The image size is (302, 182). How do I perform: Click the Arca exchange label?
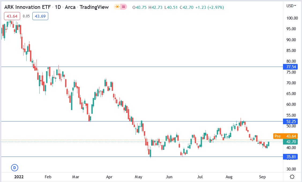[x=70, y=7]
